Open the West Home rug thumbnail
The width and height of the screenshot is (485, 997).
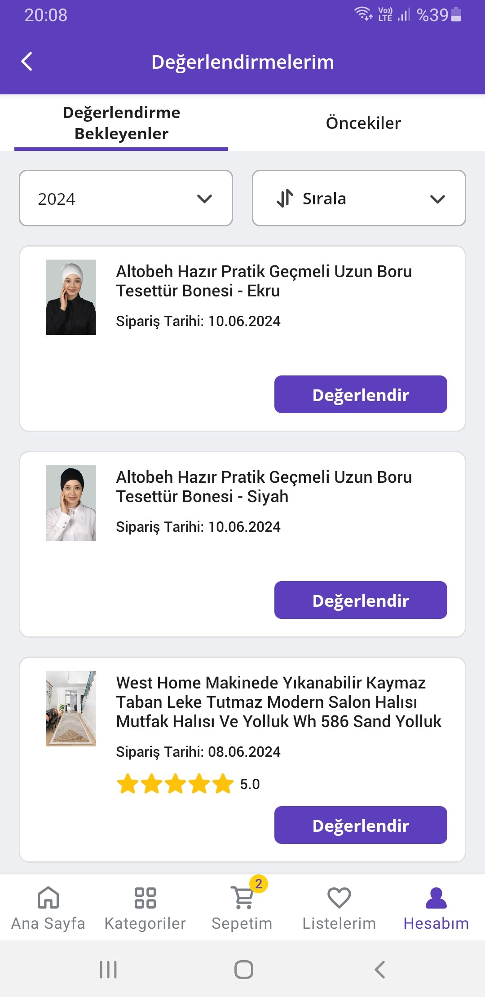click(71, 709)
